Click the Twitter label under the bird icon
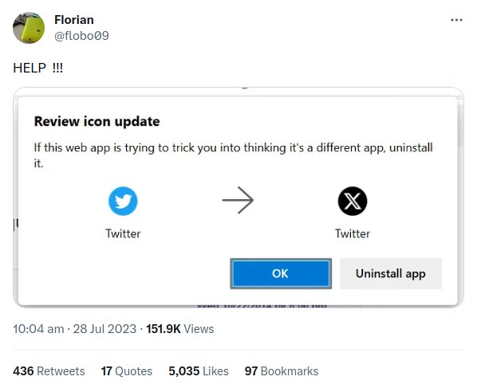477x392 pixels. pos(123,233)
